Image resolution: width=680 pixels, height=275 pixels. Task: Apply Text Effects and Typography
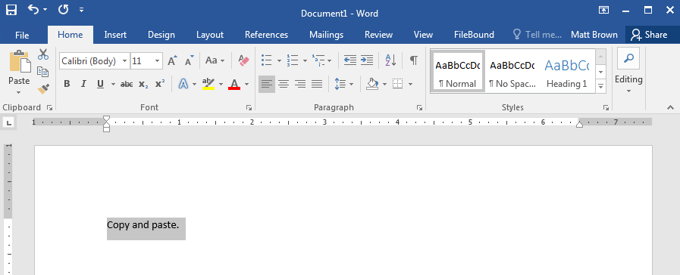[183, 84]
